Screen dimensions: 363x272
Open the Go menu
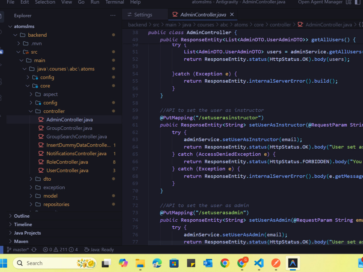(81, 2)
